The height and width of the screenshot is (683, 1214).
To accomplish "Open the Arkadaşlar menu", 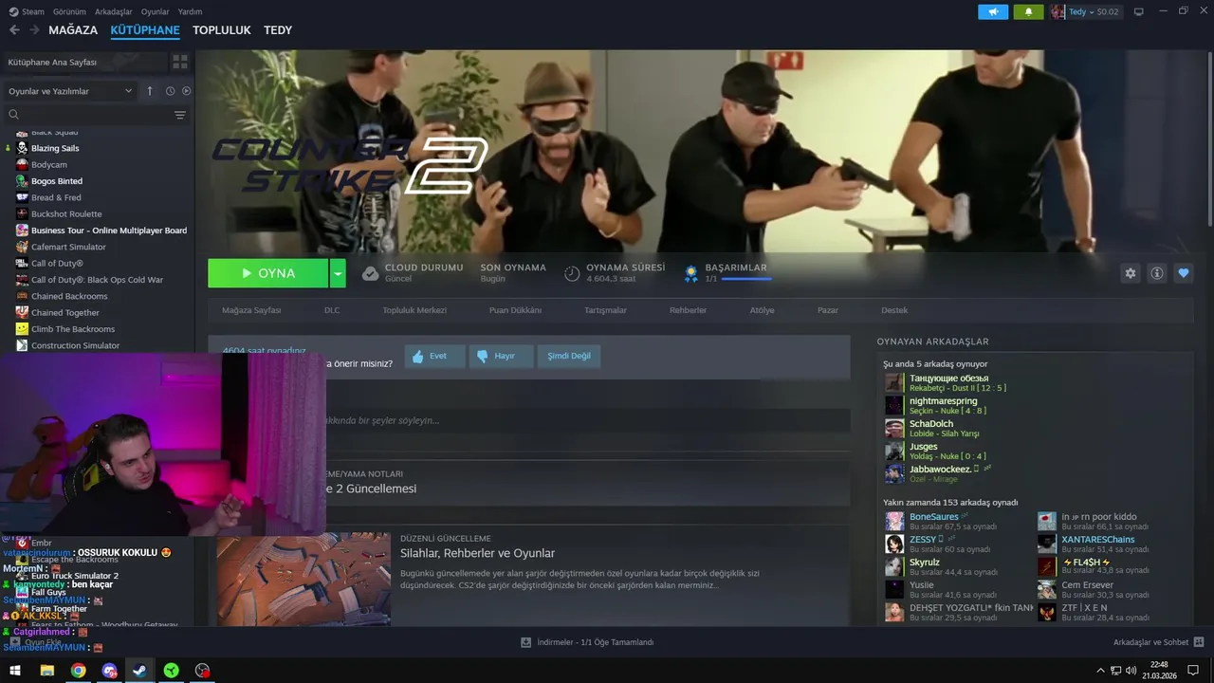I will click(x=114, y=11).
